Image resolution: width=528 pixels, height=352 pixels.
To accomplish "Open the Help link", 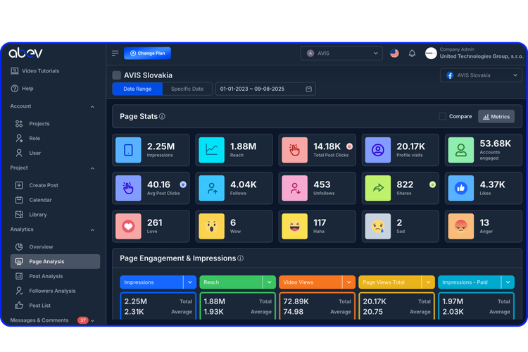I will (23, 89).
